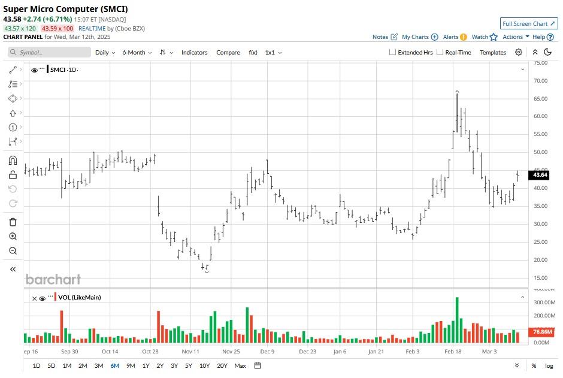This screenshot has width=563, height=378.
Task: Click the Symbol search field
Action: click(50, 53)
